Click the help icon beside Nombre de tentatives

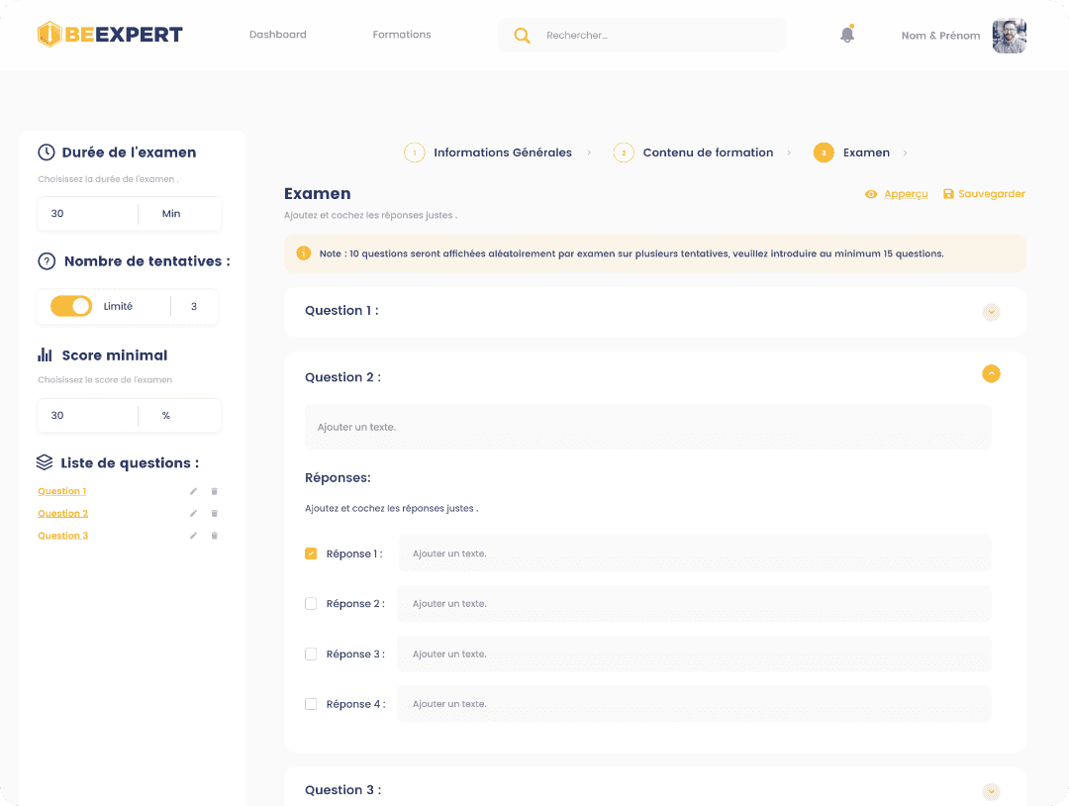[x=47, y=261]
